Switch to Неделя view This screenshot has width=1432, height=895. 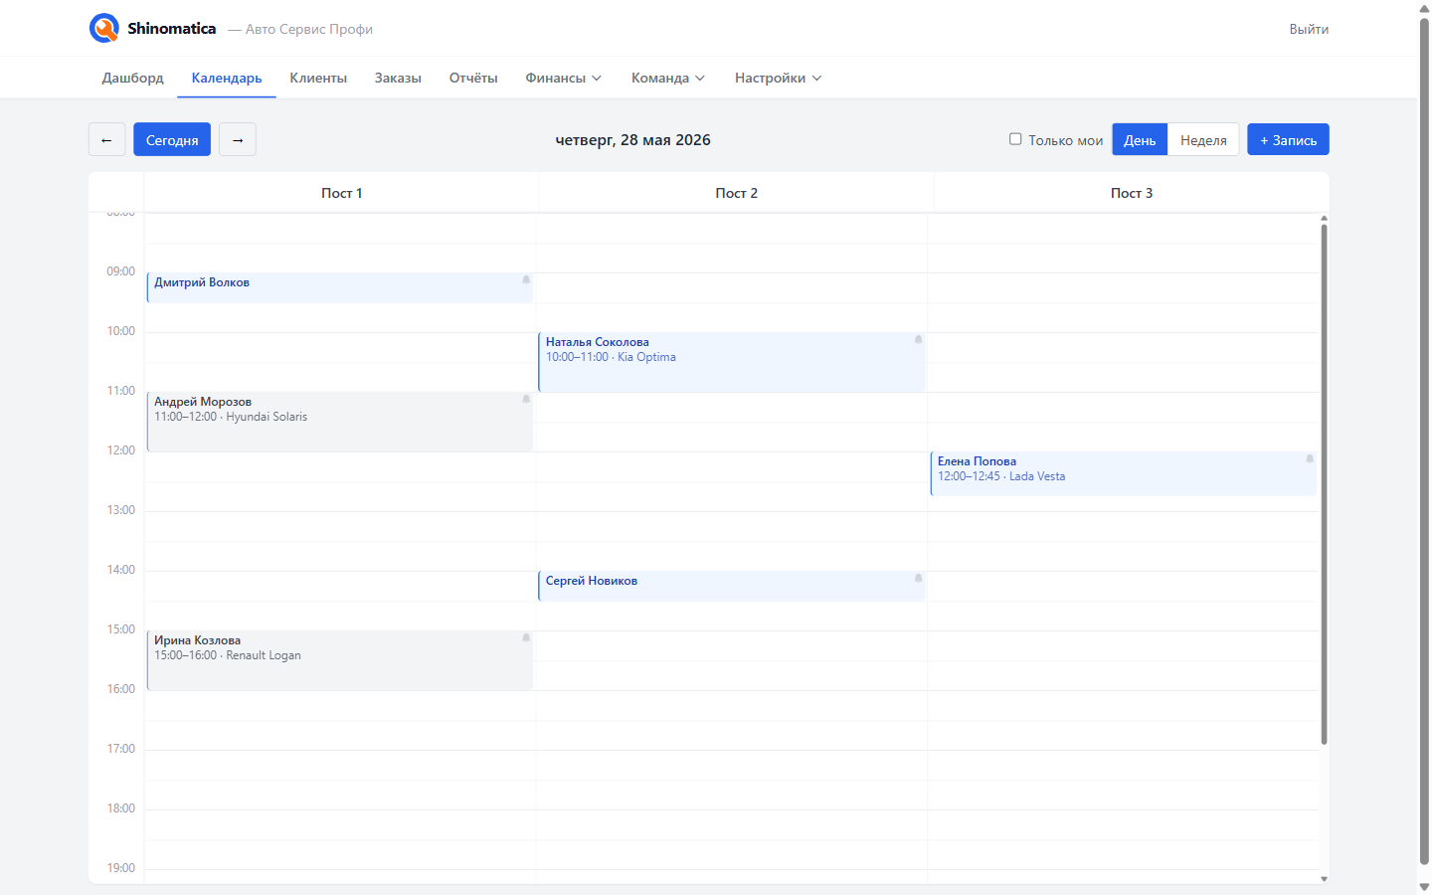click(1203, 139)
